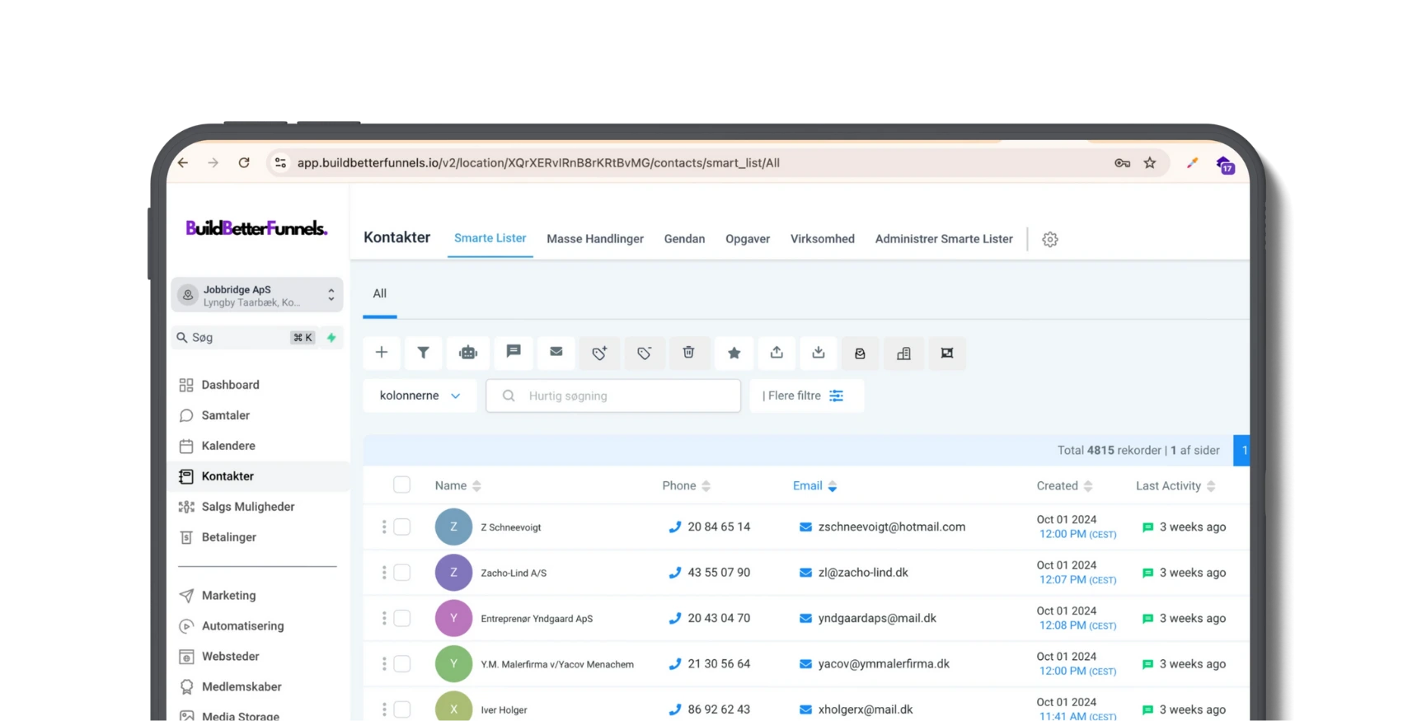1417x721 pixels.
Task: Open the filter funnel icon
Action: coord(423,353)
